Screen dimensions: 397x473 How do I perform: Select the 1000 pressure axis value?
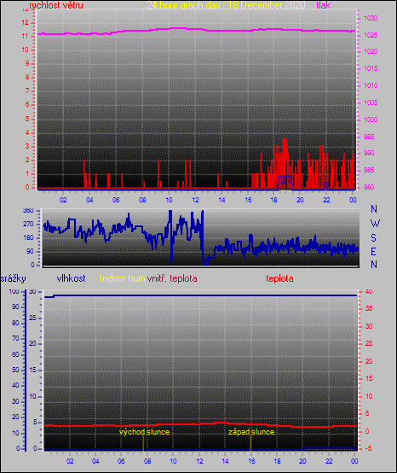[371, 120]
